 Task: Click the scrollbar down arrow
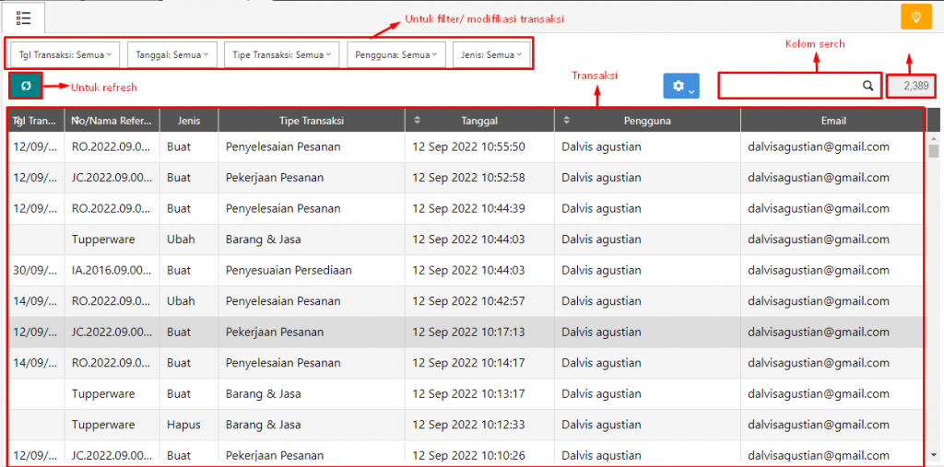(x=934, y=455)
